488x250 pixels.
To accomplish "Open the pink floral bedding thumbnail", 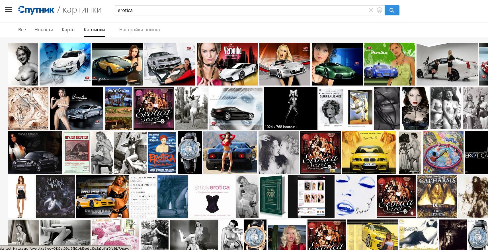I will [115, 235].
